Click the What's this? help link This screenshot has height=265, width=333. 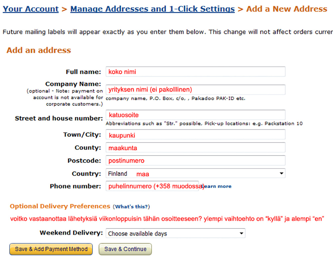131,207
